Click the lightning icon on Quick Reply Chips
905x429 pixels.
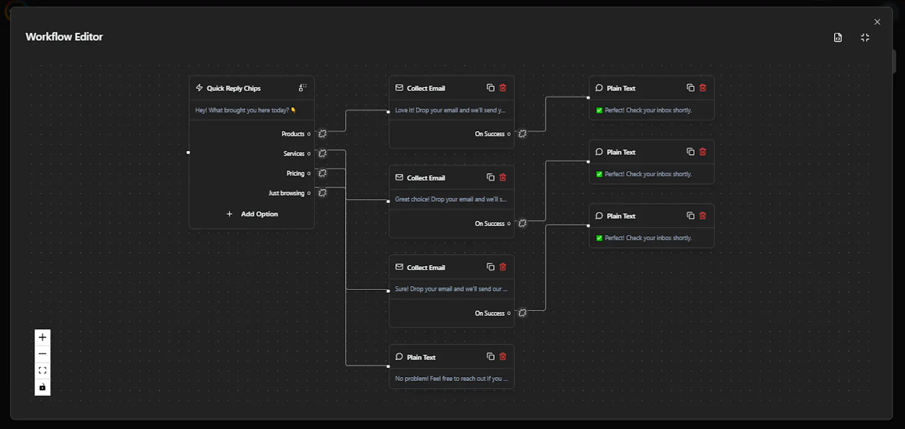199,88
